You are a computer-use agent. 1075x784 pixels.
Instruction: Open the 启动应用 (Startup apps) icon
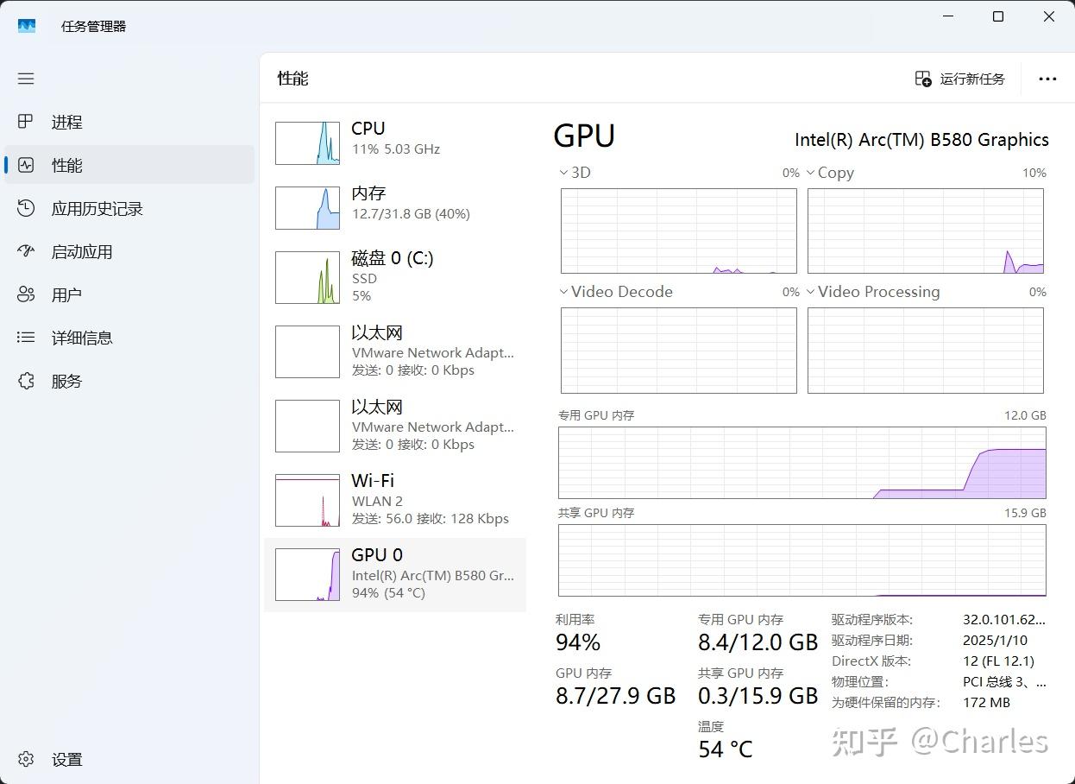pyautogui.click(x=26, y=251)
